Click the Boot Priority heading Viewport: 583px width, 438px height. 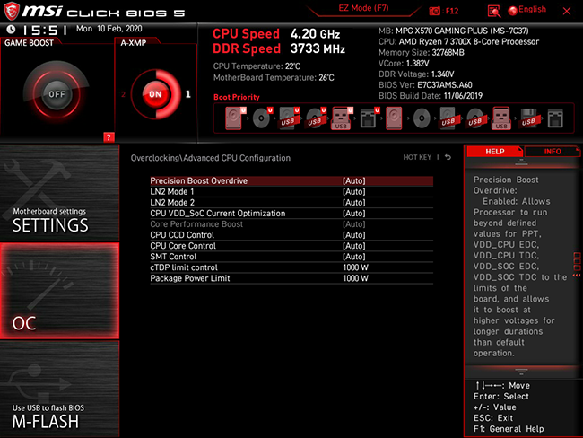pos(237,97)
